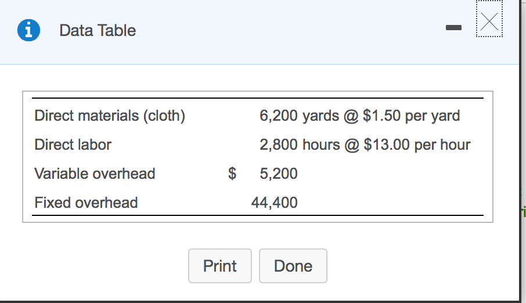Click the dollar sign before 5,200
The width and height of the screenshot is (526, 303).
tap(233, 174)
